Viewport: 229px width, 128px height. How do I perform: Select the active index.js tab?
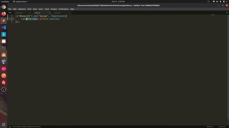(x=37, y=13)
